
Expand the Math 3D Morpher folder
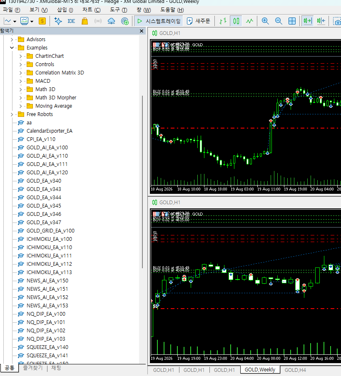click(20, 98)
